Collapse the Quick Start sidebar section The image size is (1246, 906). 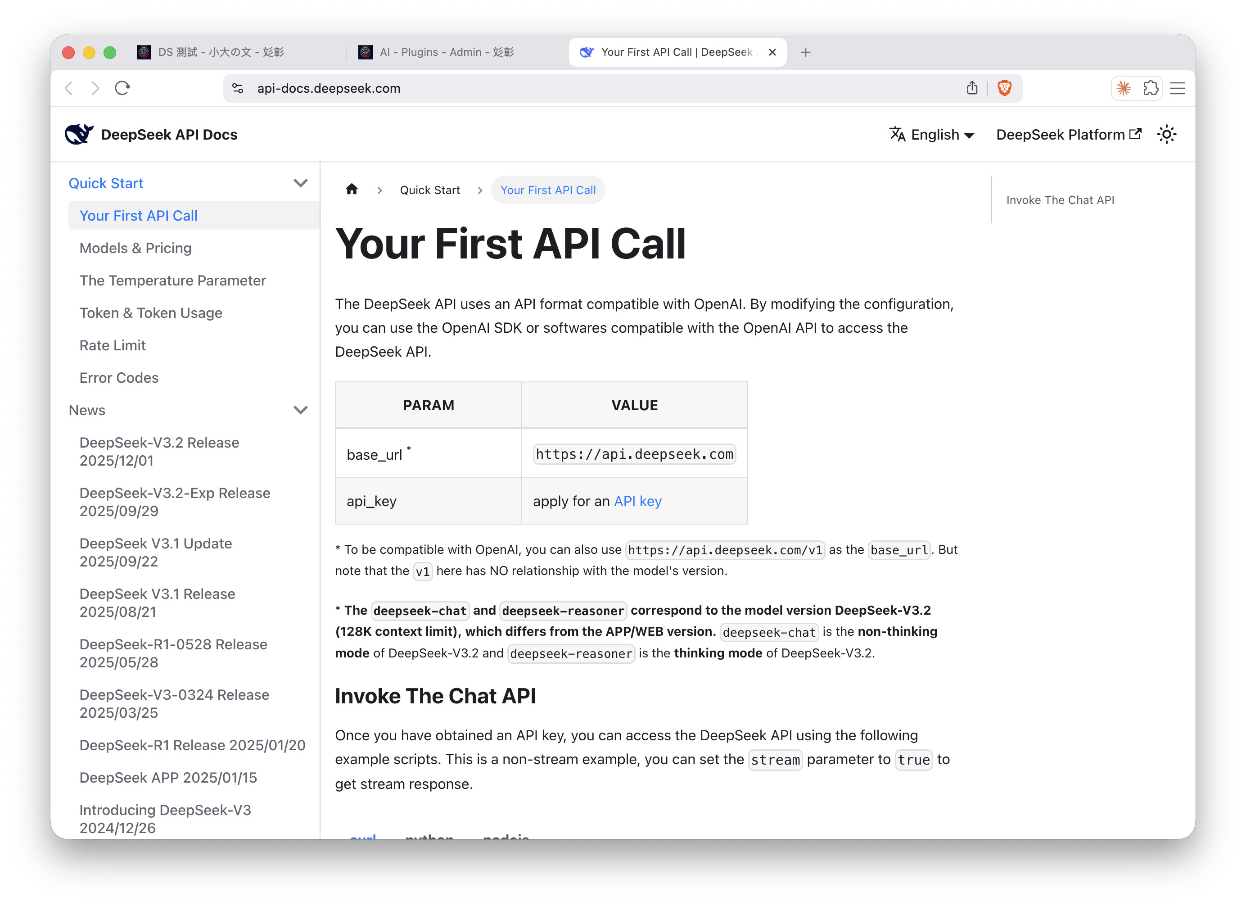[x=300, y=183]
